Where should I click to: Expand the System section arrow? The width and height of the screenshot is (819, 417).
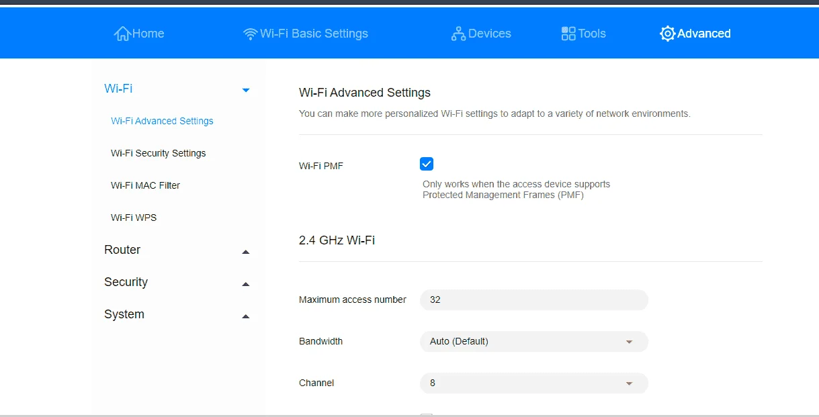pos(246,316)
